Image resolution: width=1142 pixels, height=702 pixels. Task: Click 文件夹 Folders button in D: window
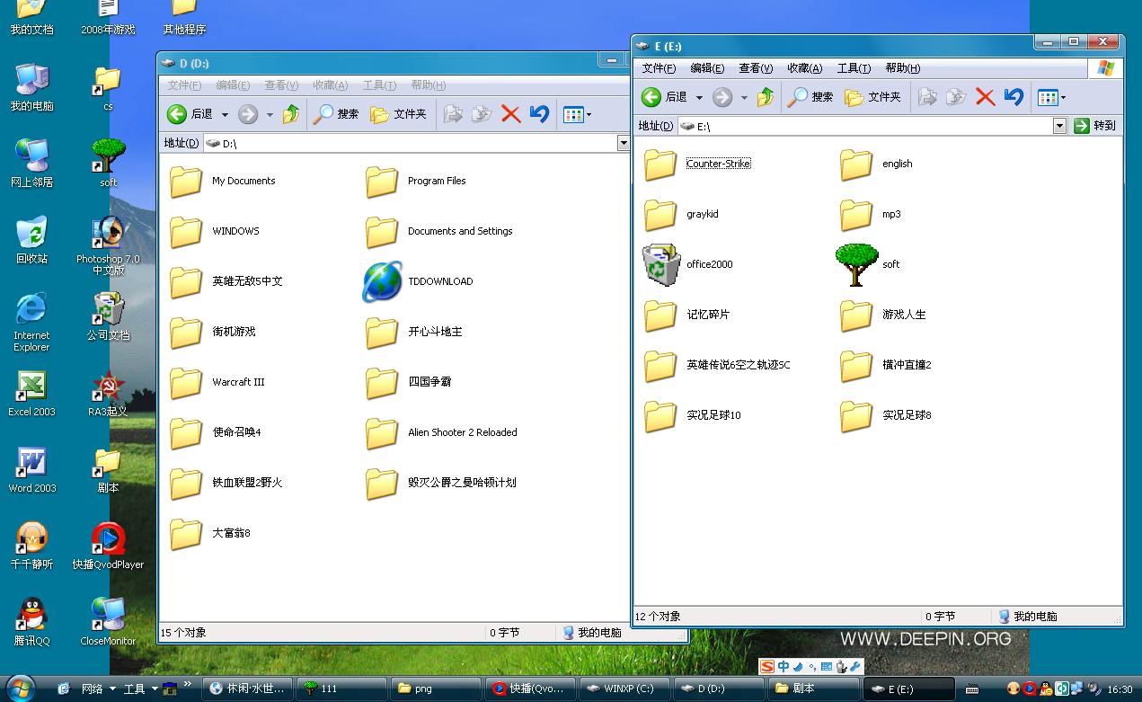[x=398, y=114]
